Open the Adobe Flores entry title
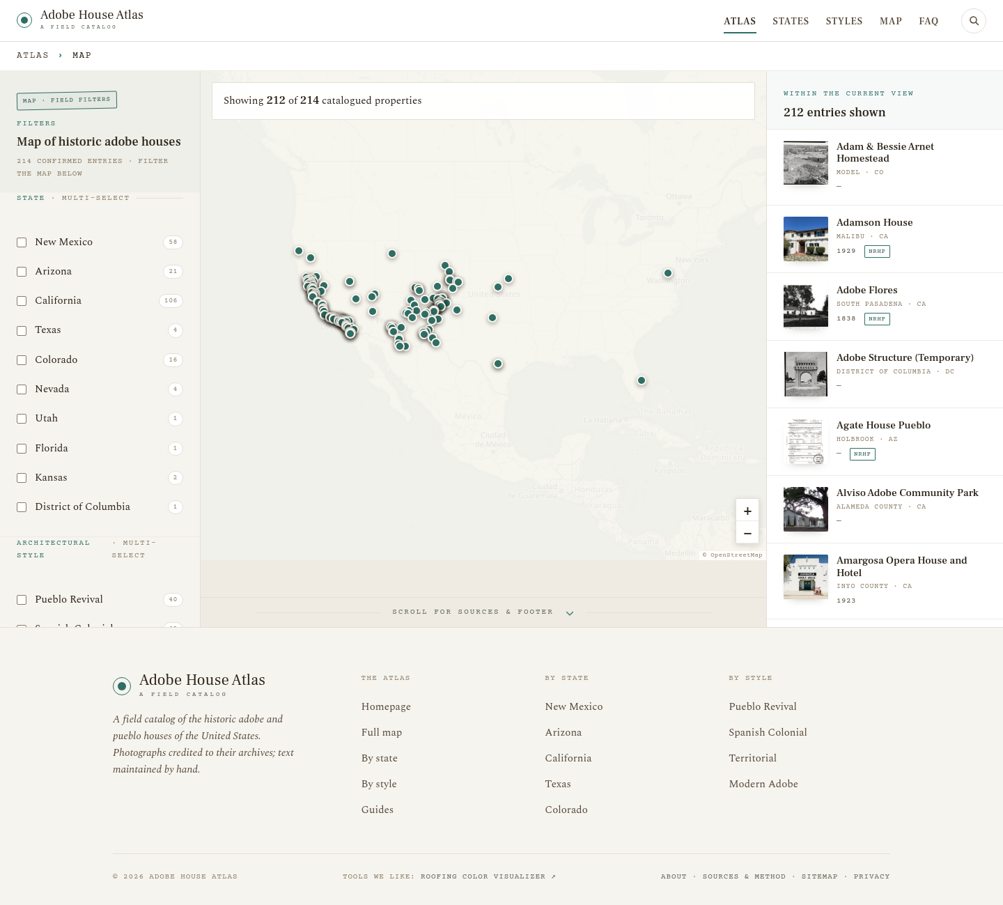 (x=867, y=290)
